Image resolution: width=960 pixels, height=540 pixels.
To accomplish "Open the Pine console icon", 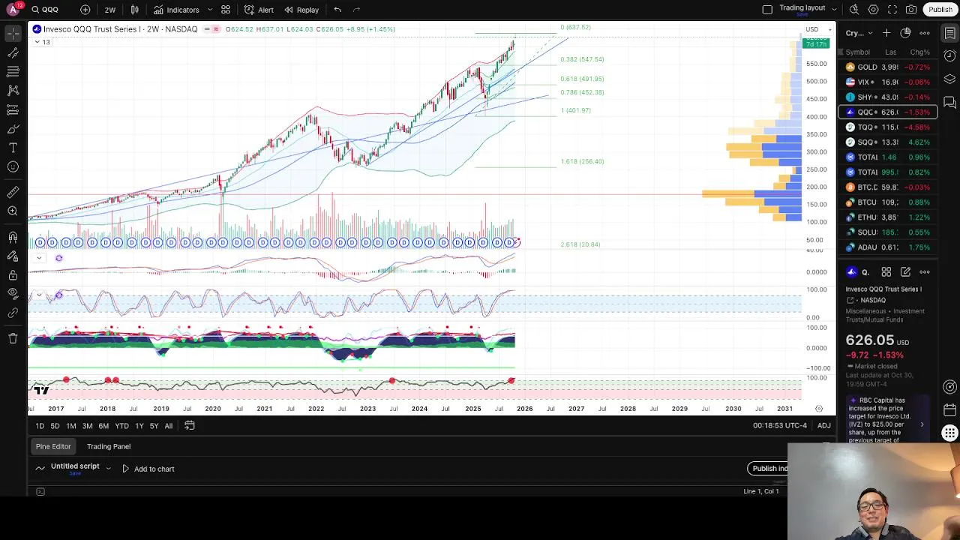I will click(40, 492).
